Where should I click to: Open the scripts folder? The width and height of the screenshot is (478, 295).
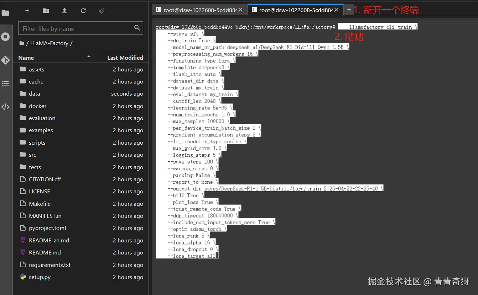(x=82, y=143)
